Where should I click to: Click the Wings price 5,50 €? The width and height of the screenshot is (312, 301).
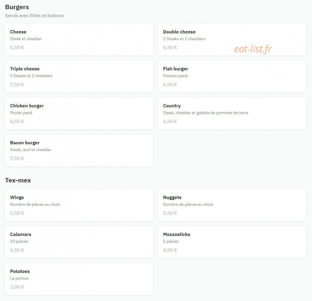pyautogui.click(x=17, y=213)
